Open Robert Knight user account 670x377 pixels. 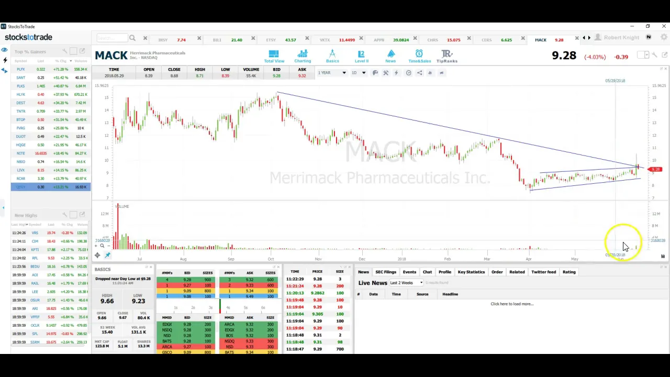pyautogui.click(x=621, y=38)
